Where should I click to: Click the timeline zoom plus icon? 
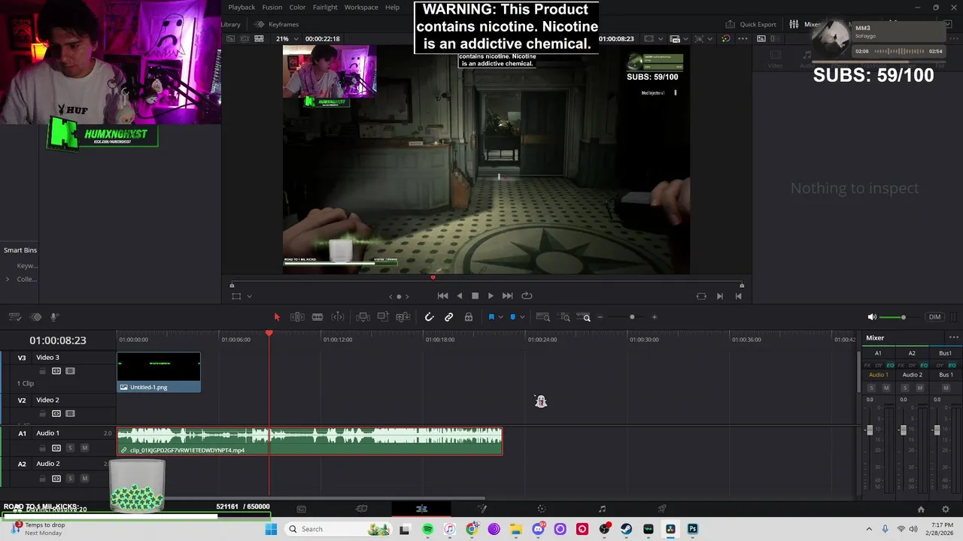654,317
